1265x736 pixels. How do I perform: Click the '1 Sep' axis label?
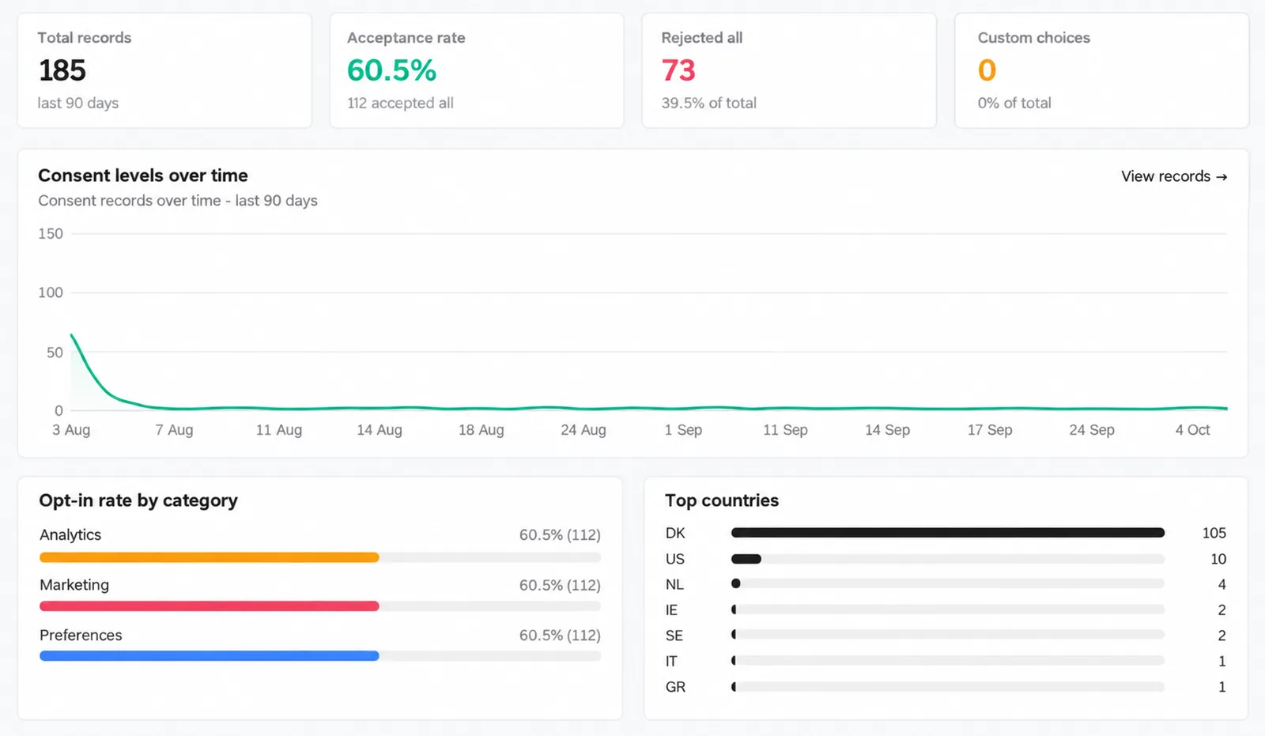(x=683, y=430)
